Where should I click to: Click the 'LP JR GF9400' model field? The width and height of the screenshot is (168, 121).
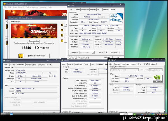coord(28,73)
